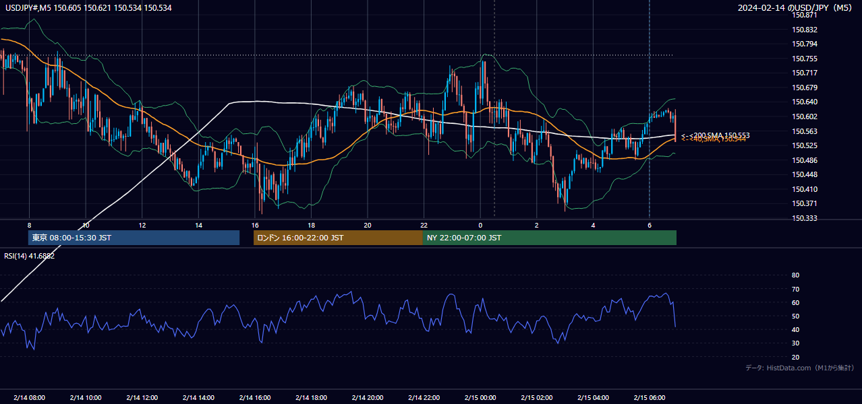
Task: Click hour tick 10 under the price chart
Action: (x=86, y=225)
